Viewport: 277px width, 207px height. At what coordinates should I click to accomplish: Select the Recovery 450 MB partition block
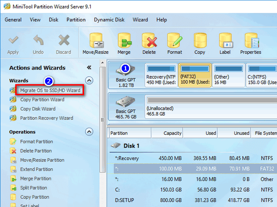[x=161, y=75]
